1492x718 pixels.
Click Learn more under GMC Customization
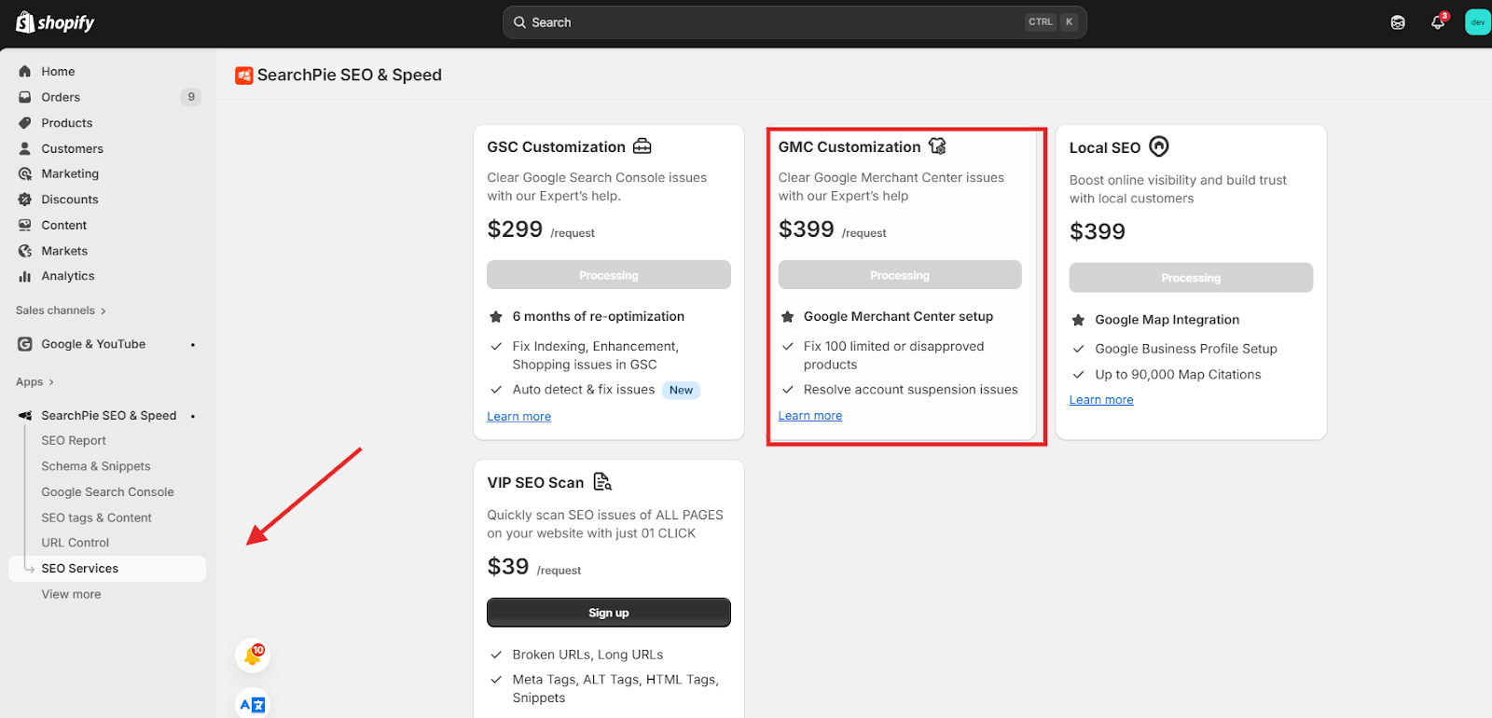click(x=809, y=416)
